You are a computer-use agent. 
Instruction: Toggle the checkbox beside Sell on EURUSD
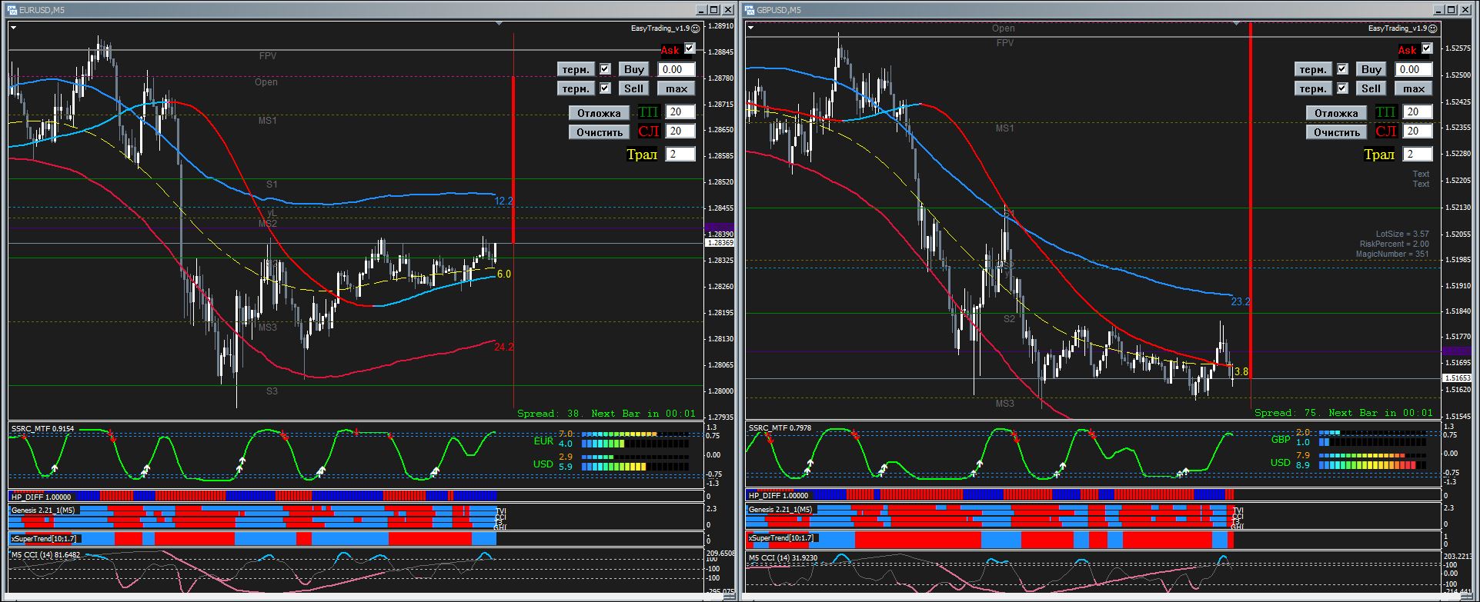605,88
